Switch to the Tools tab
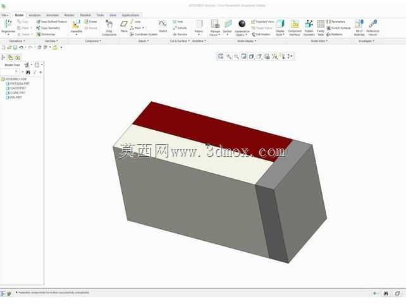This screenshot has height=304, width=406. (100, 15)
